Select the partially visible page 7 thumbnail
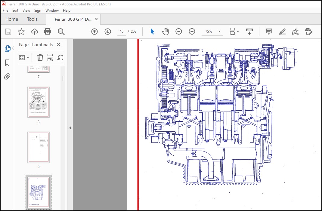Viewport: 322px width, 211px height. pos(39,69)
